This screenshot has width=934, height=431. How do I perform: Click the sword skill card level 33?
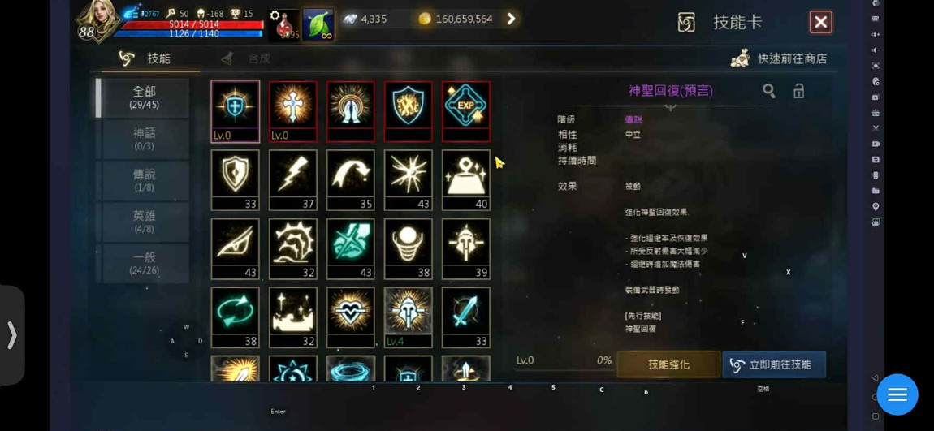pos(466,317)
